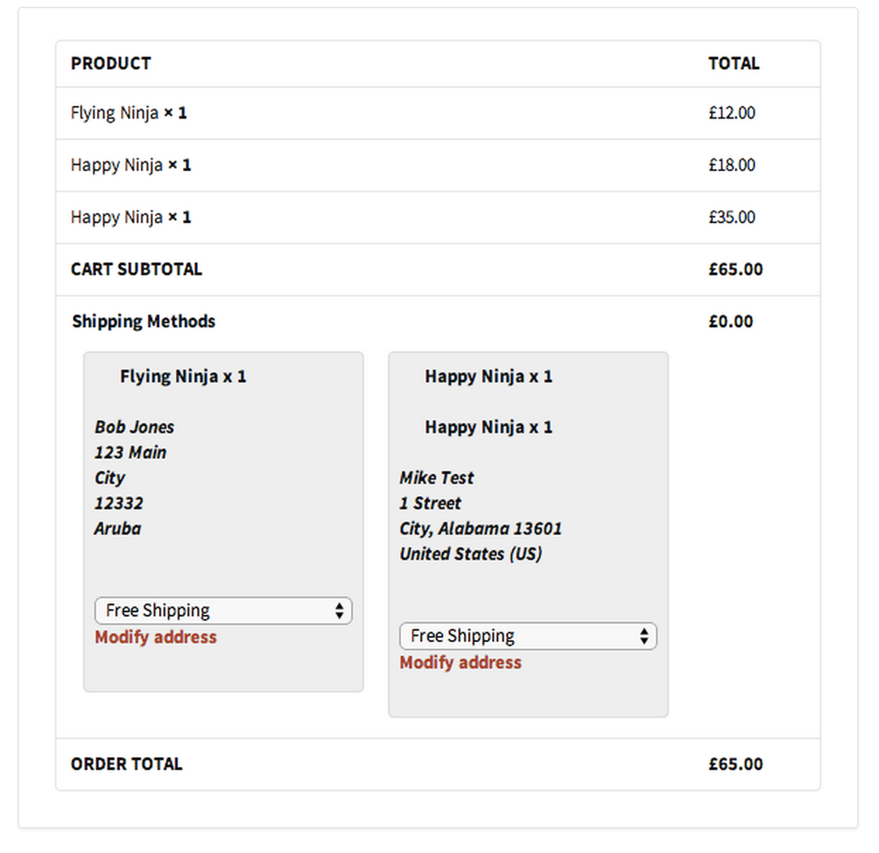879x853 pixels.
Task: Open Free Shipping dropdown for Mike Test
Action: point(528,636)
